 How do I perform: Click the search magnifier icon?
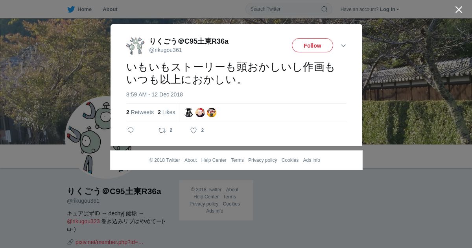point(324,9)
